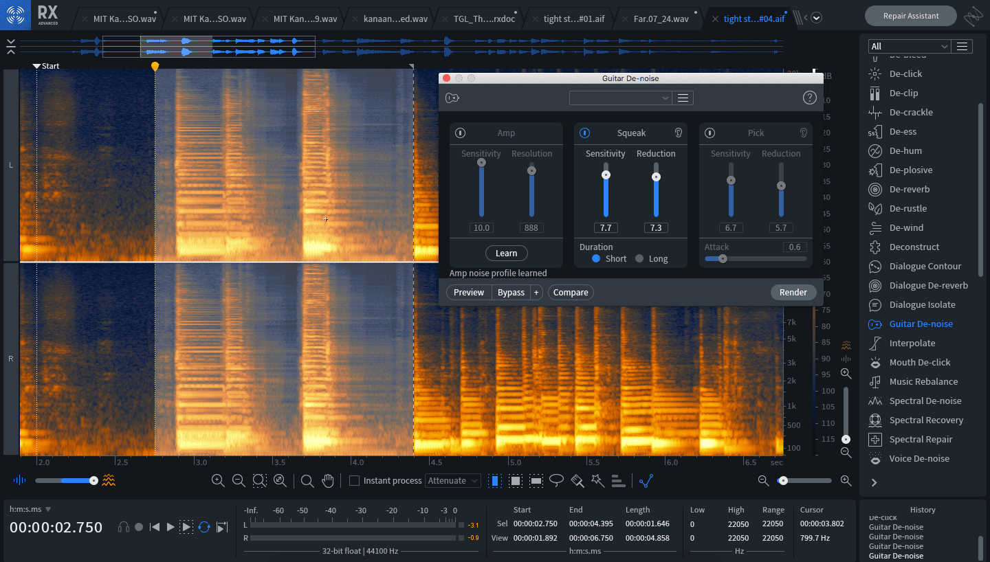Toggle loop playback
Image resolution: width=990 pixels, height=562 pixels.
point(204,527)
